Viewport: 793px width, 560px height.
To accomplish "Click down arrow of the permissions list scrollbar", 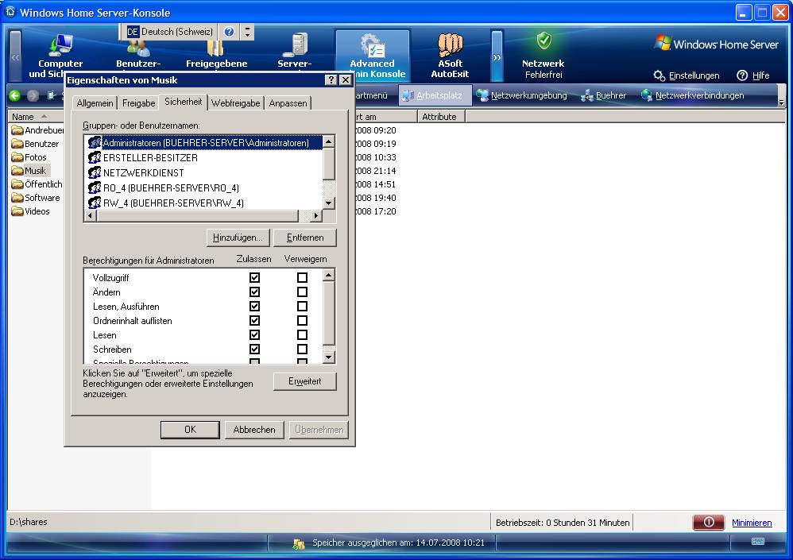I will tap(329, 357).
